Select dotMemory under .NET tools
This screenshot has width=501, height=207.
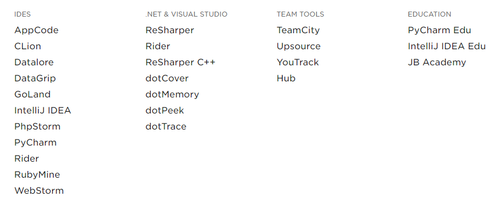[x=172, y=95]
